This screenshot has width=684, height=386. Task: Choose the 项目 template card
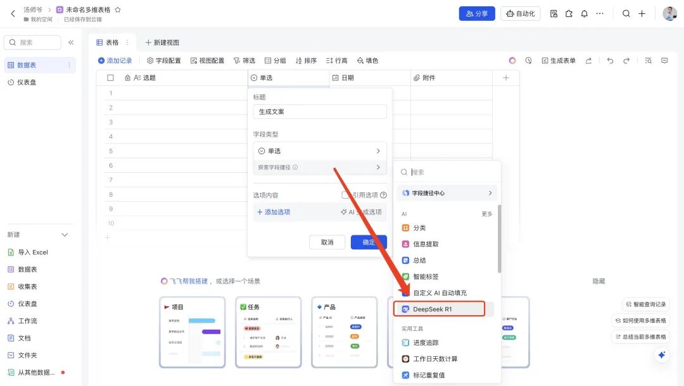(x=193, y=332)
